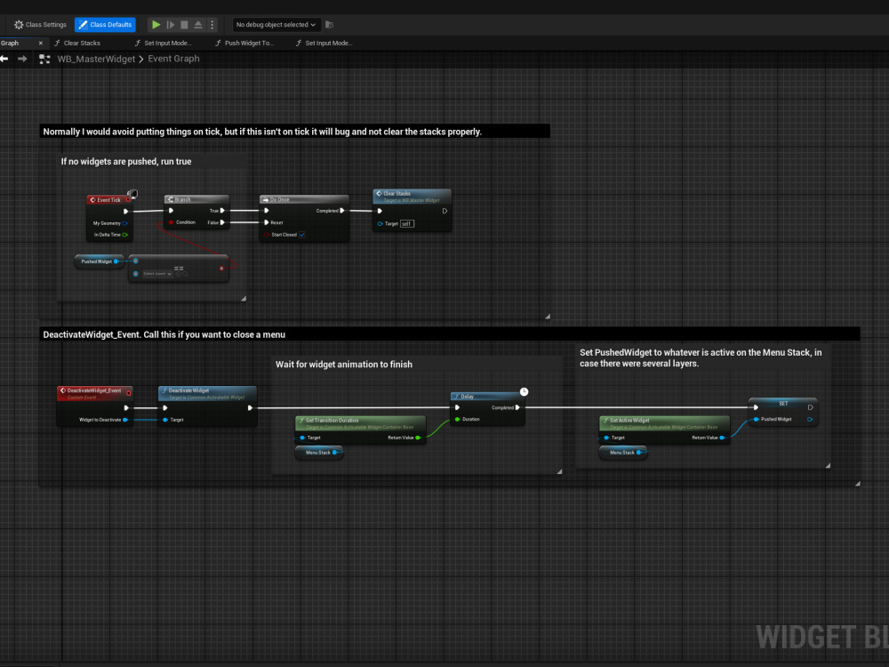Click Do Once Completed output pin
The width and height of the screenshot is (889, 667).
coord(342,211)
